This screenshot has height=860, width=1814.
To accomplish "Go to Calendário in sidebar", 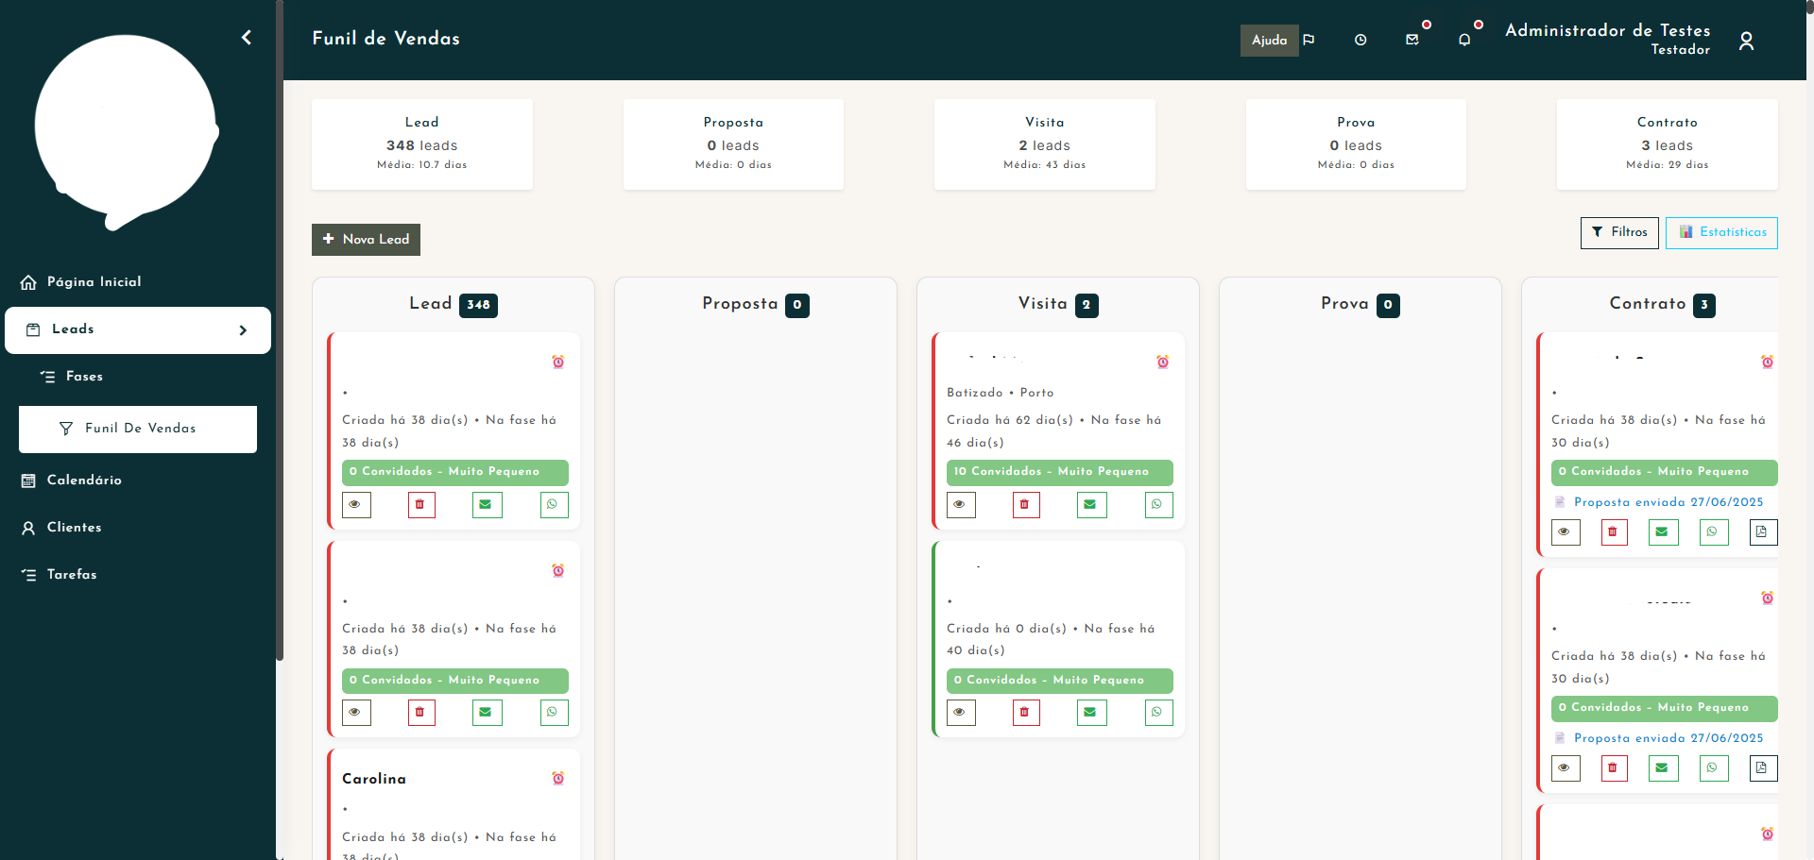I will tap(84, 481).
